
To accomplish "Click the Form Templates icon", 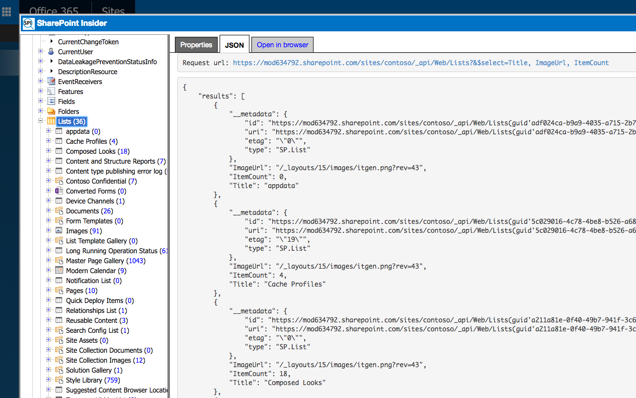I will click(x=59, y=221).
